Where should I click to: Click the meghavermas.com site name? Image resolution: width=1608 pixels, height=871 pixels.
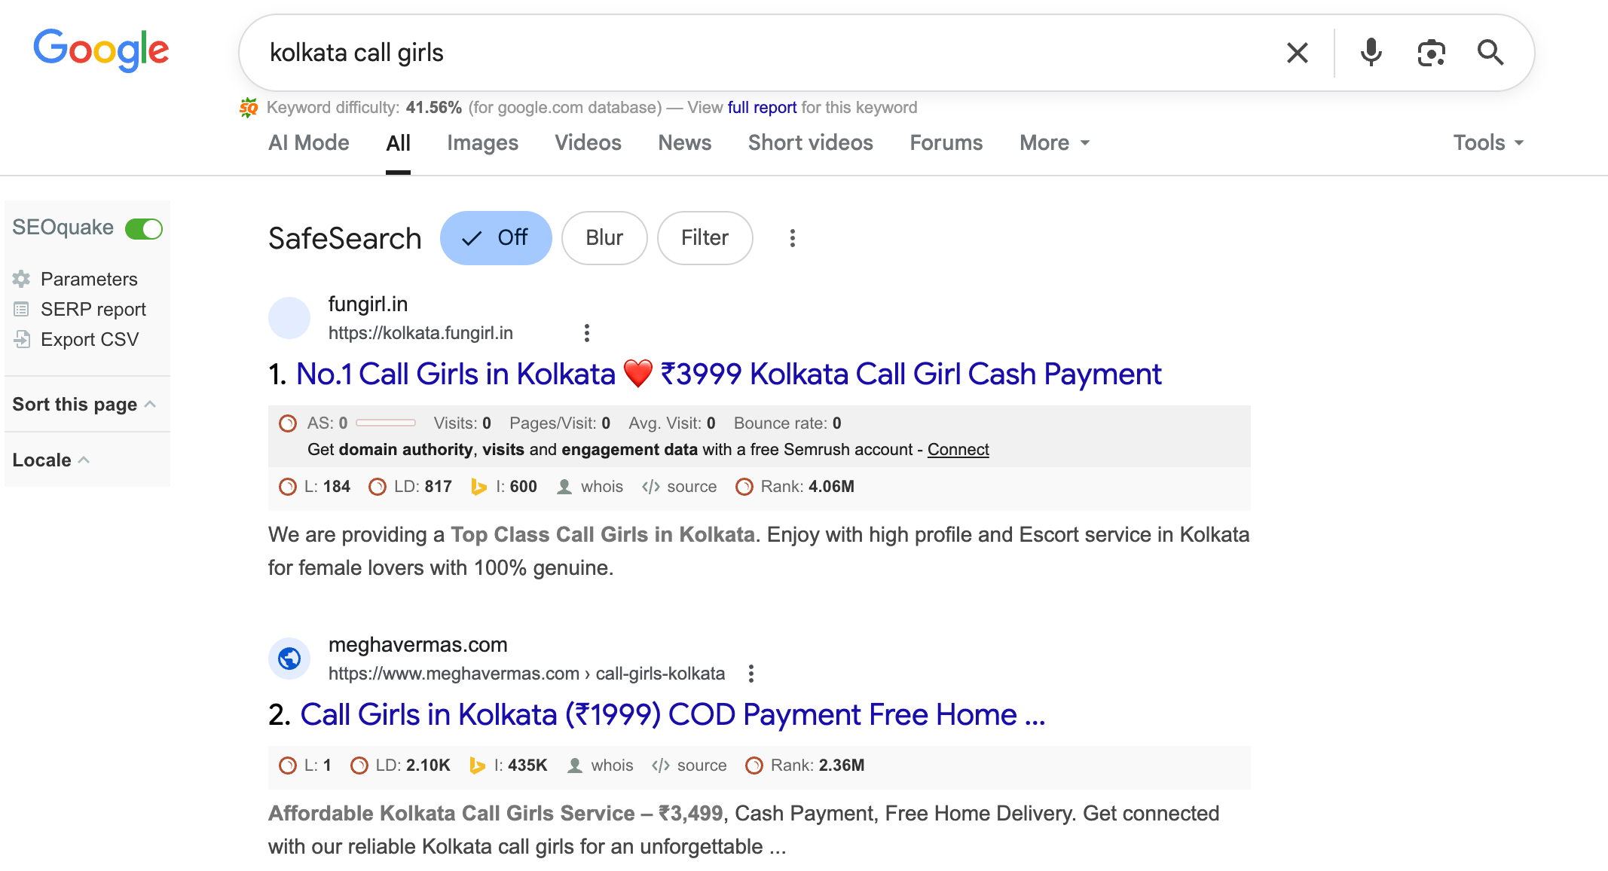click(418, 645)
